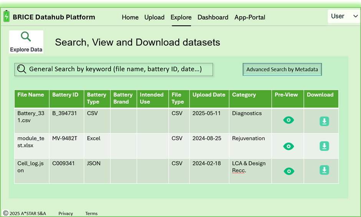This screenshot has width=361, height=217.
Task: Switch to the Upload tab
Action: (154, 17)
